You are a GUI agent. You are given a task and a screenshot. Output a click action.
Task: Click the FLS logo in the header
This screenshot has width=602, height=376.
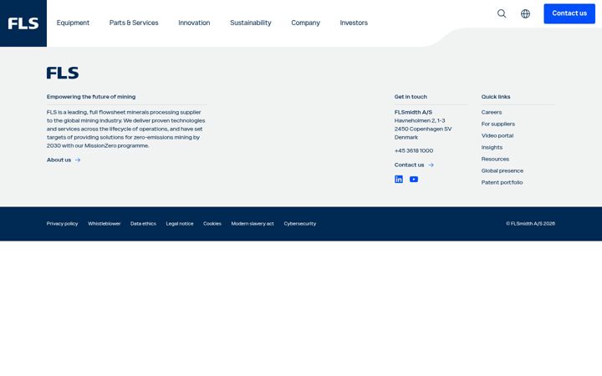tap(23, 23)
